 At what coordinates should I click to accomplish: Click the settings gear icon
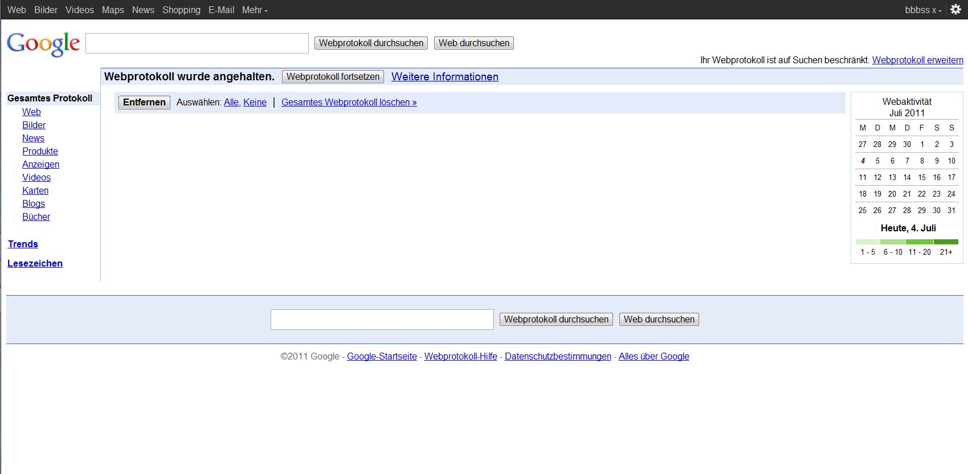pos(955,10)
